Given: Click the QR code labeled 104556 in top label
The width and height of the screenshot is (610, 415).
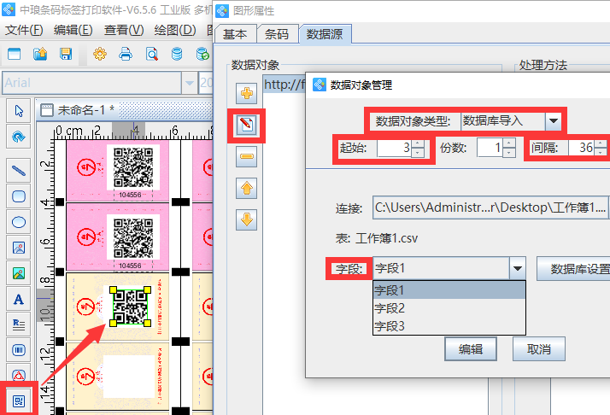Looking at the screenshot, I should tap(132, 167).
